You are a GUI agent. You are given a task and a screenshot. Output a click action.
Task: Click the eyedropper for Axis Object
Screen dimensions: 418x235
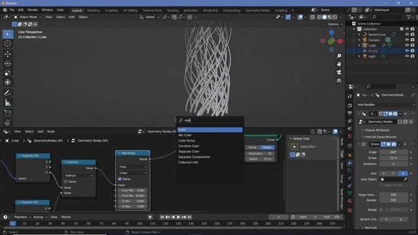tap(405, 180)
